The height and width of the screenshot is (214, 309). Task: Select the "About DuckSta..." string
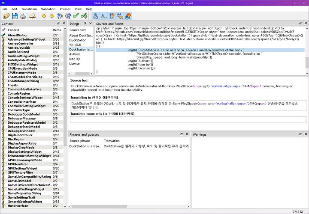click(81, 36)
